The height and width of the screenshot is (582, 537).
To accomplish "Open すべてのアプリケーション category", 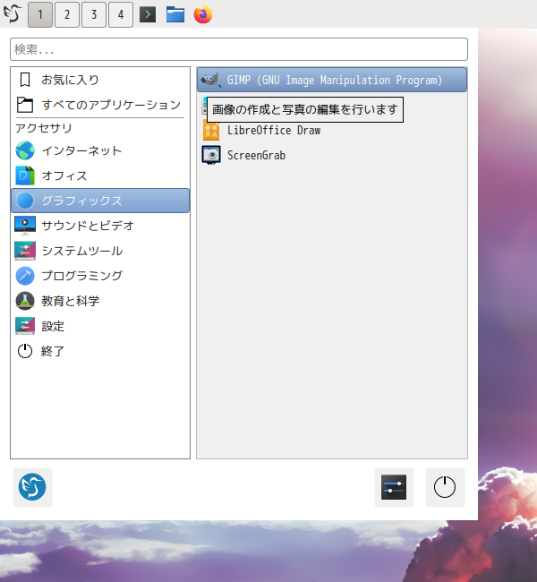I will coord(100,105).
